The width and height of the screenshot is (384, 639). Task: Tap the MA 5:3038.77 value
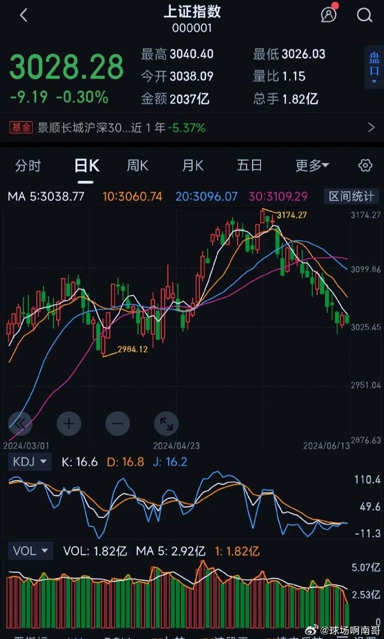click(x=46, y=197)
